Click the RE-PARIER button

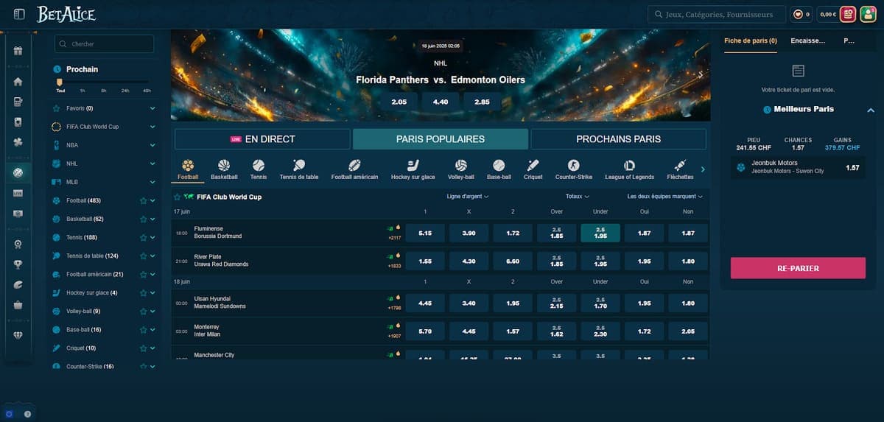point(798,268)
